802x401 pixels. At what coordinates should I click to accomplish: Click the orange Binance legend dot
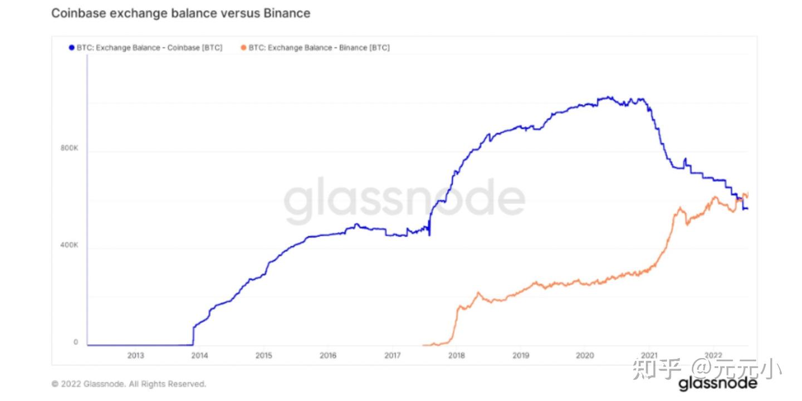(x=243, y=48)
